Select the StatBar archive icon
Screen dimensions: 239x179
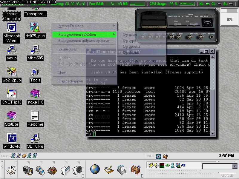click(x=12, y=116)
